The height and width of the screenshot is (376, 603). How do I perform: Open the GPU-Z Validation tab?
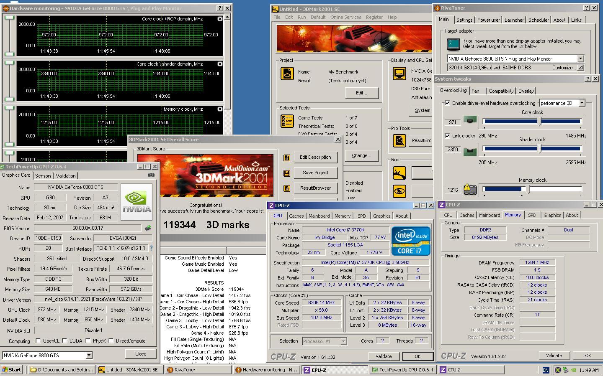[x=66, y=176]
